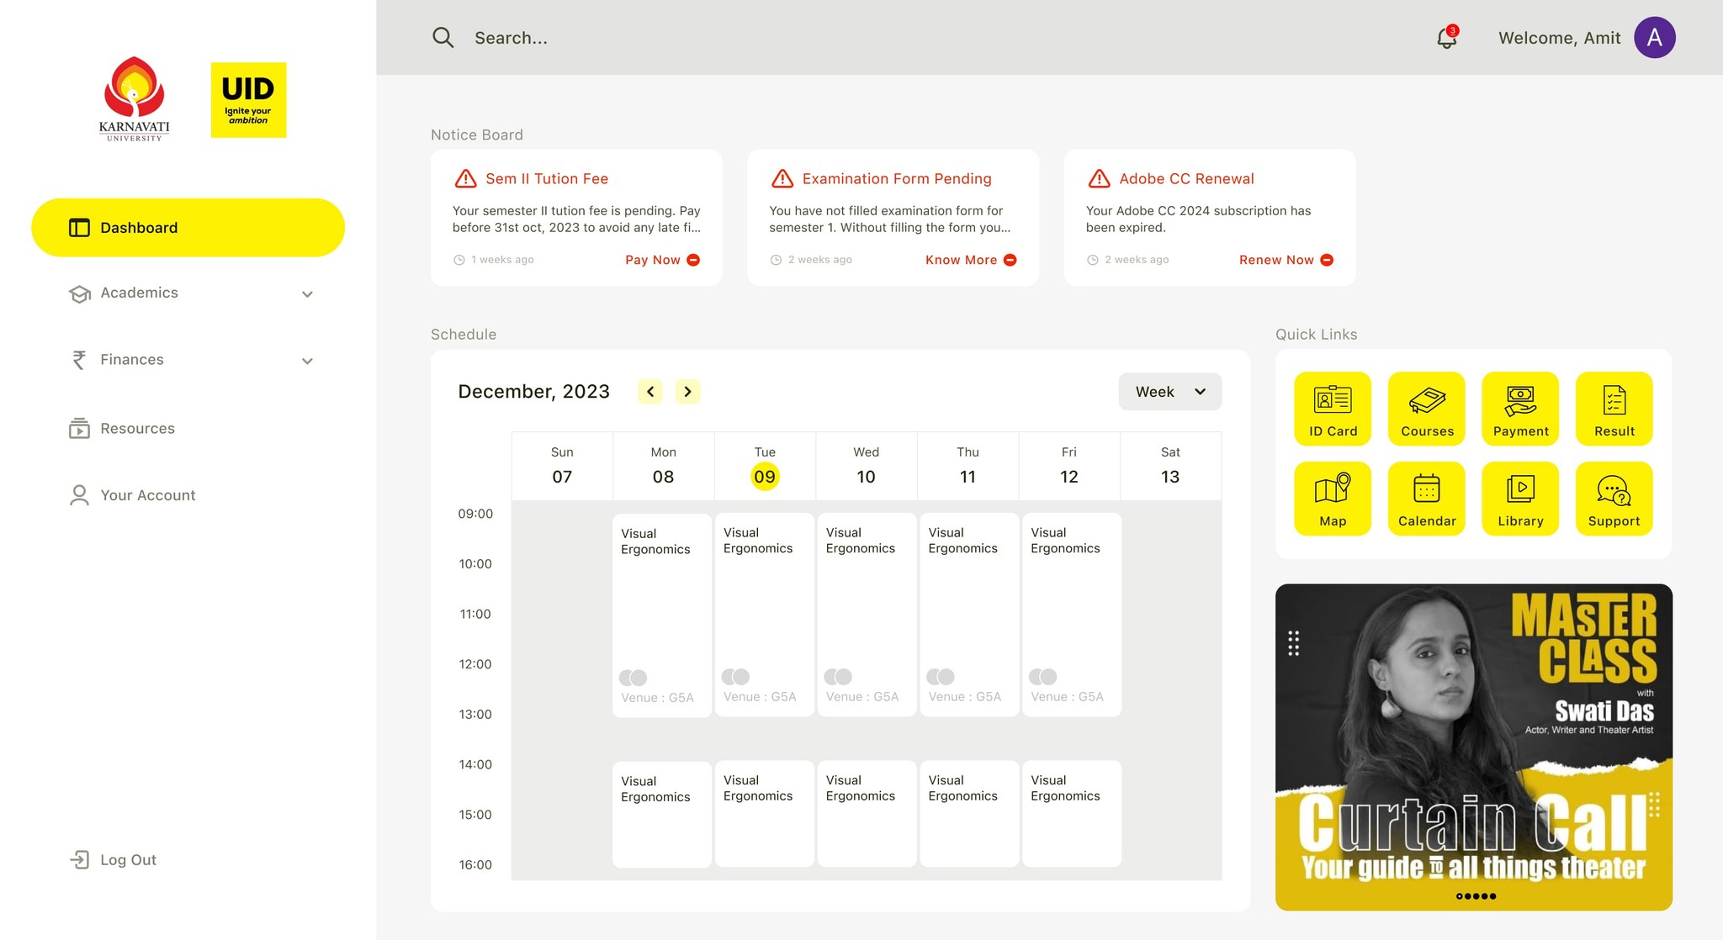Open the Week view dropdown
1723x940 pixels.
tap(1169, 392)
